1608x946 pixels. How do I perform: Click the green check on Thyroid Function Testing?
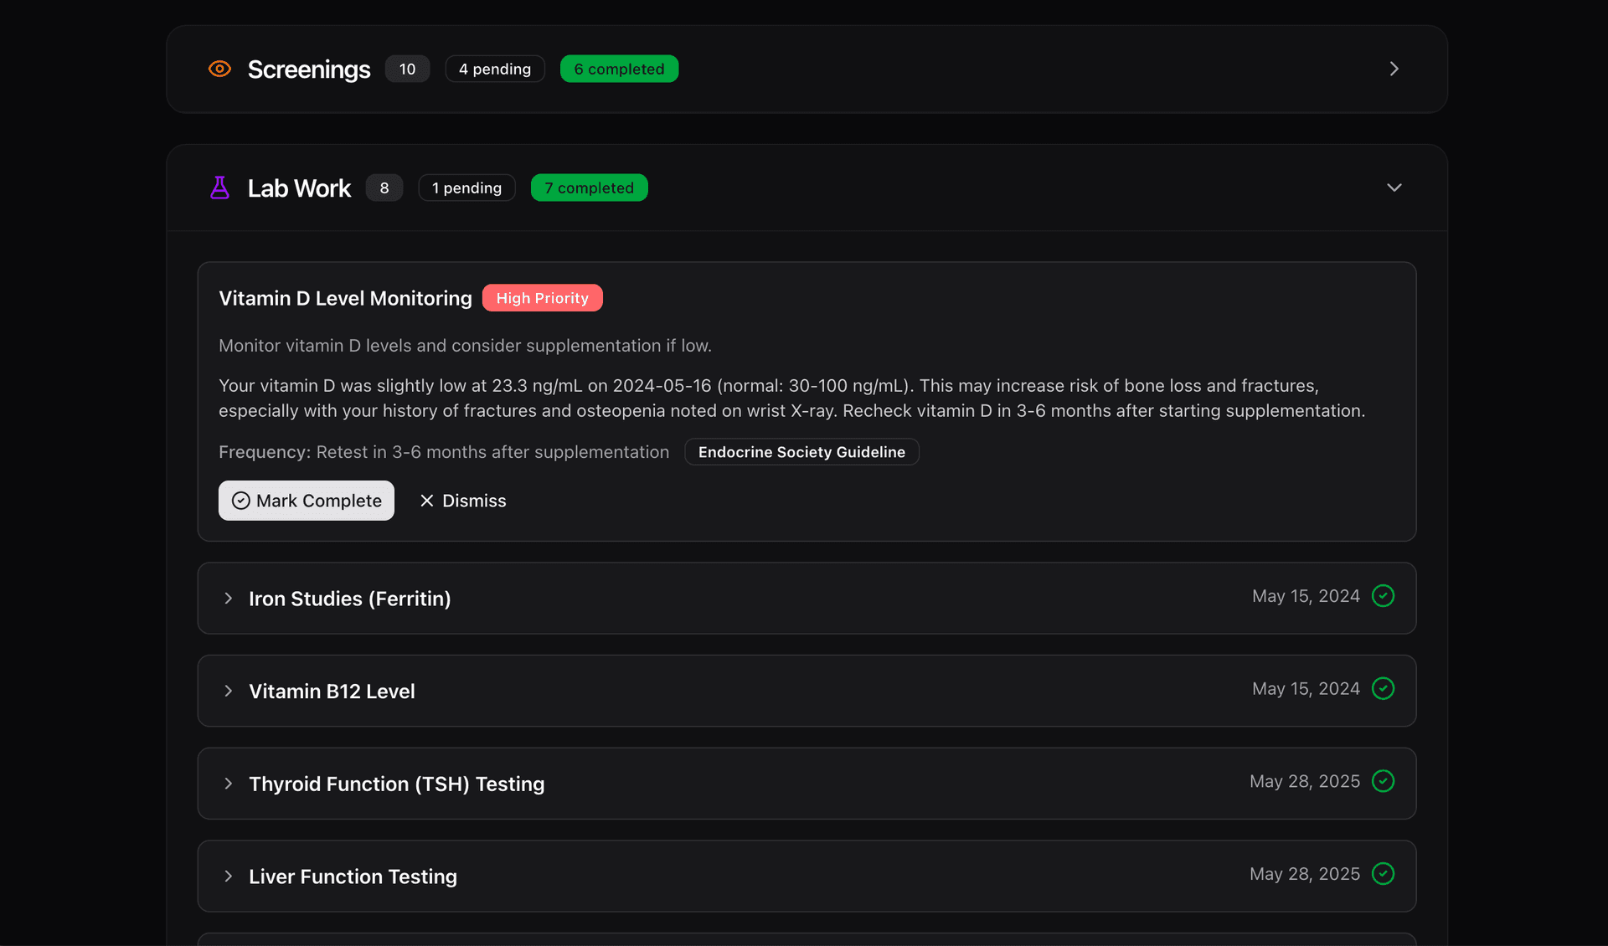pyautogui.click(x=1383, y=780)
